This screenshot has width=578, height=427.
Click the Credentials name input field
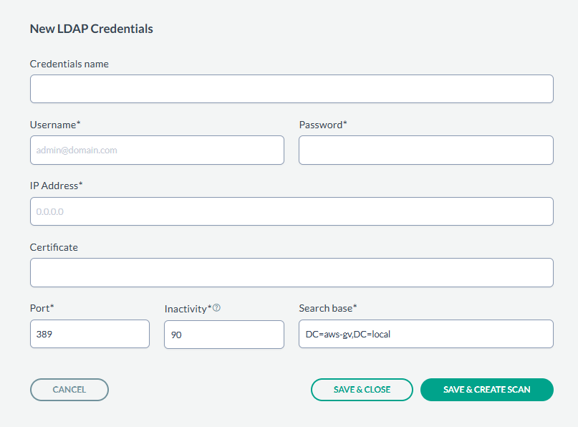click(x=292, y=89)
